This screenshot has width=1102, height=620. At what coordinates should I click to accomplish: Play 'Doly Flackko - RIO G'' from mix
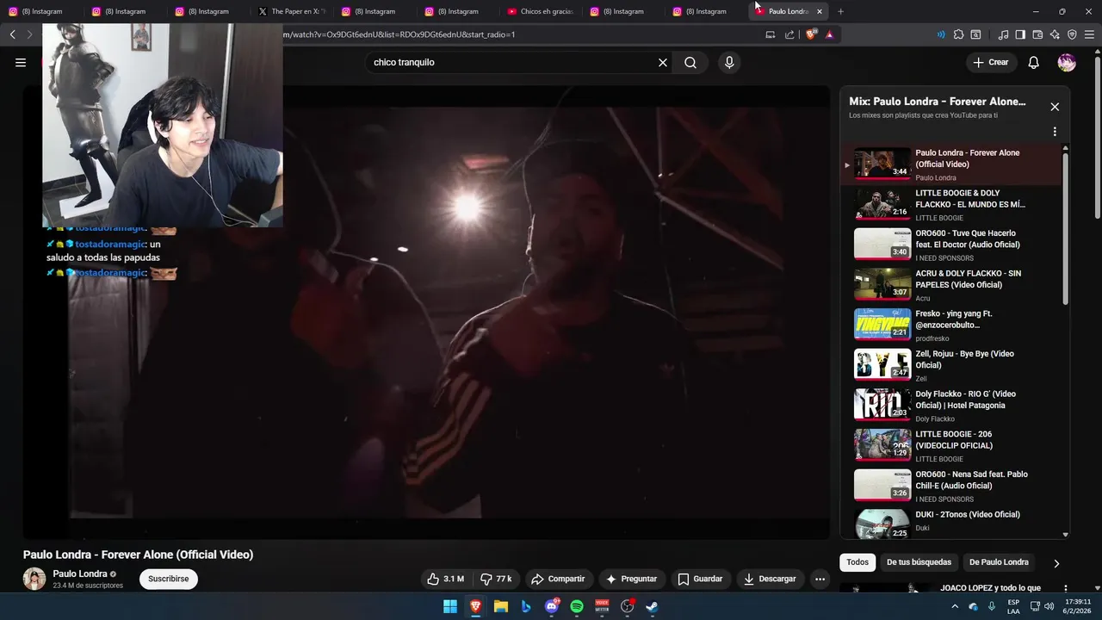coord(951,406)
